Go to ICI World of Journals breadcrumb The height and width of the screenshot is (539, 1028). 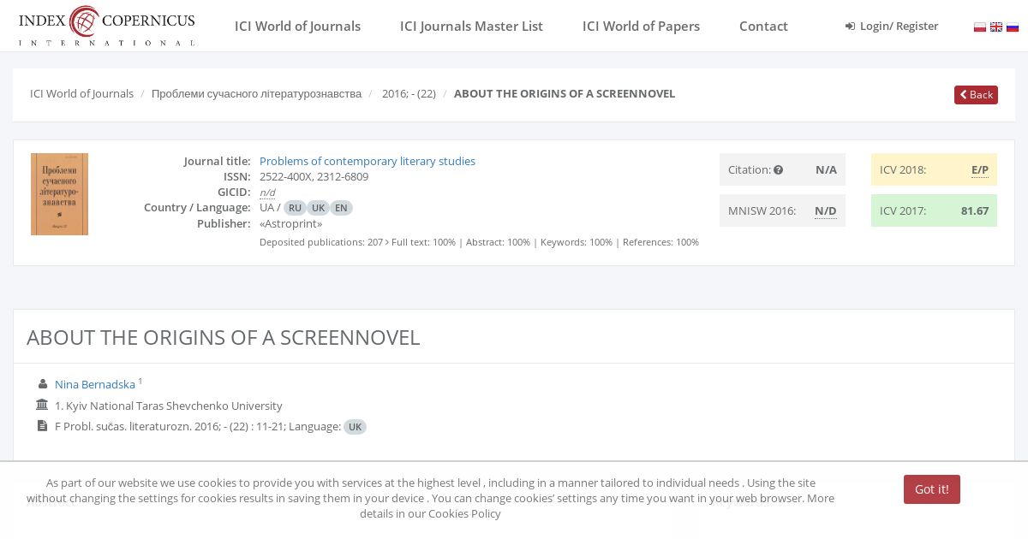(81, 93)
